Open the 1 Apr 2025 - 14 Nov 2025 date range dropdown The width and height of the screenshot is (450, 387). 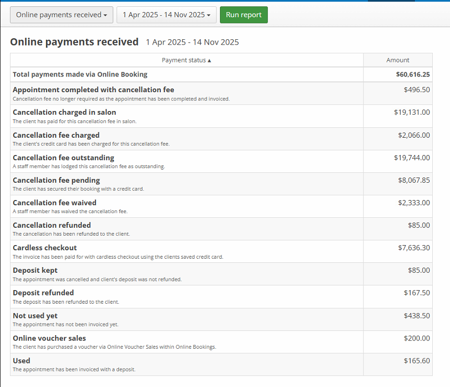167,15
